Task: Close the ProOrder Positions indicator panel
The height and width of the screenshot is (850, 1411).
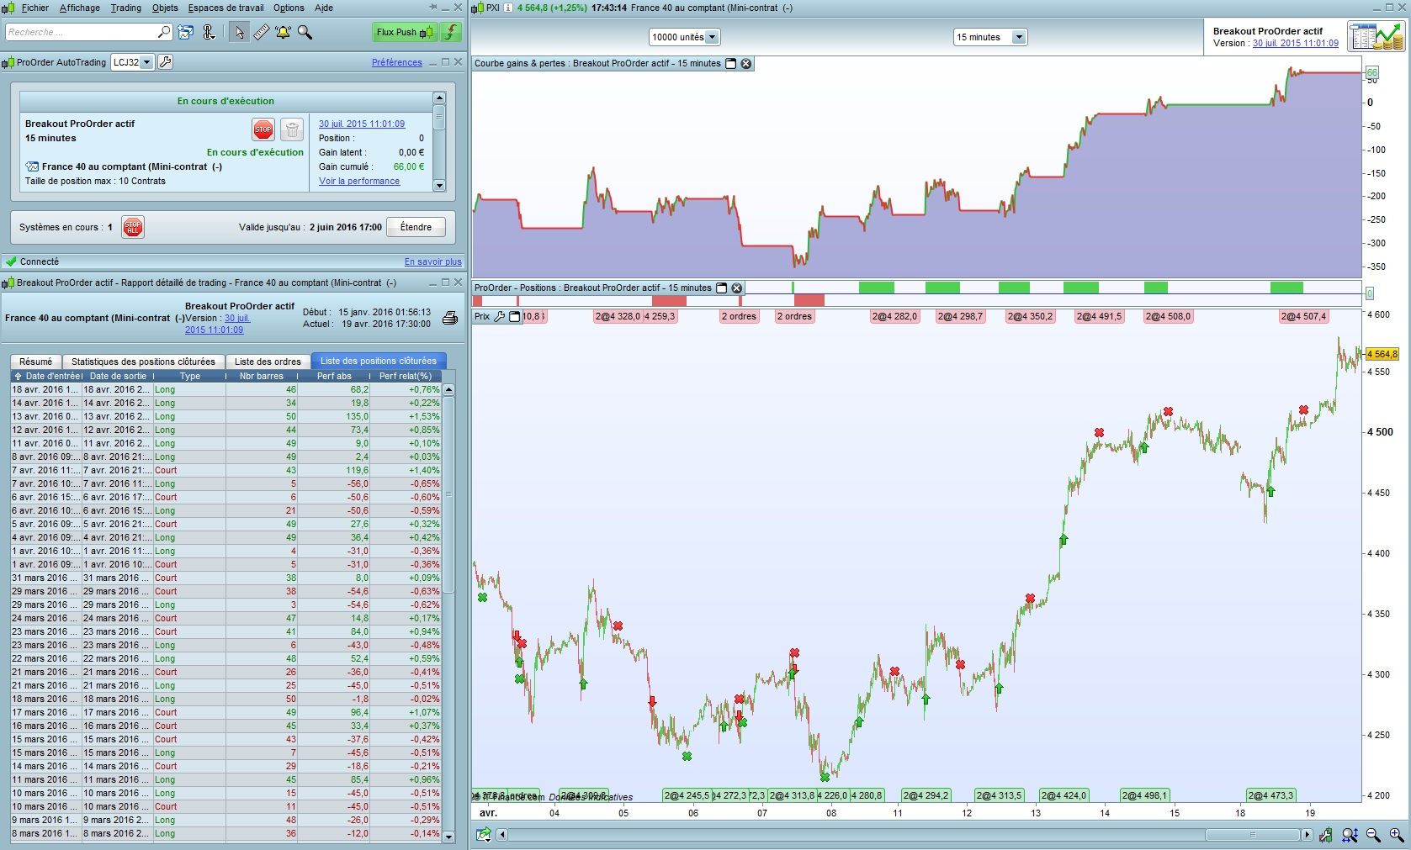Action: pos(737,288)
